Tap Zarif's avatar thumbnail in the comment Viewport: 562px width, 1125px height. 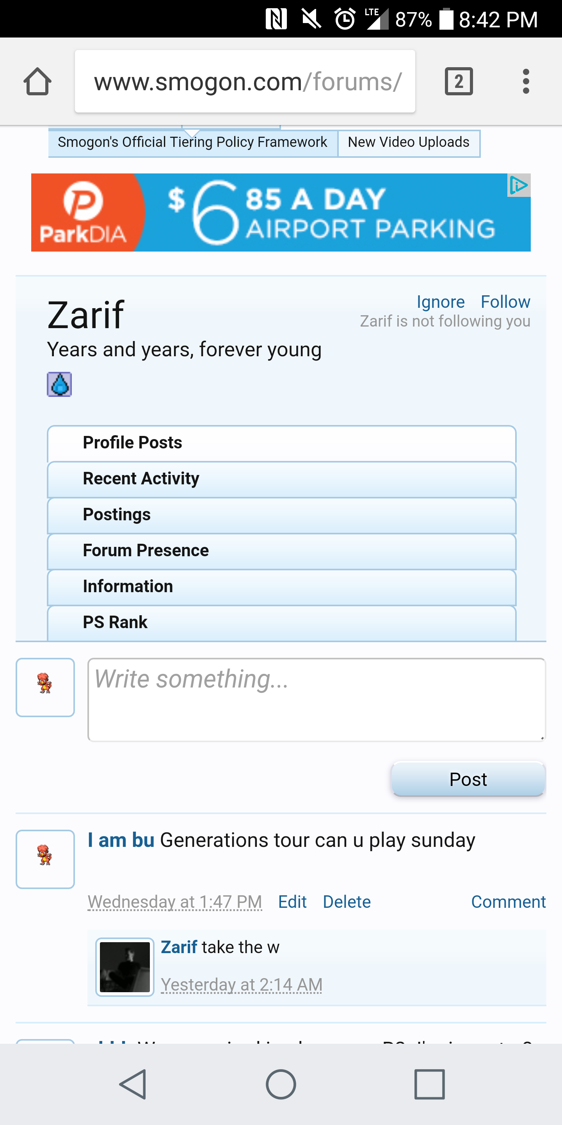125,967
